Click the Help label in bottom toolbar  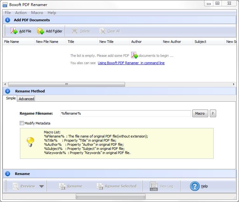[x=204, y=186]
